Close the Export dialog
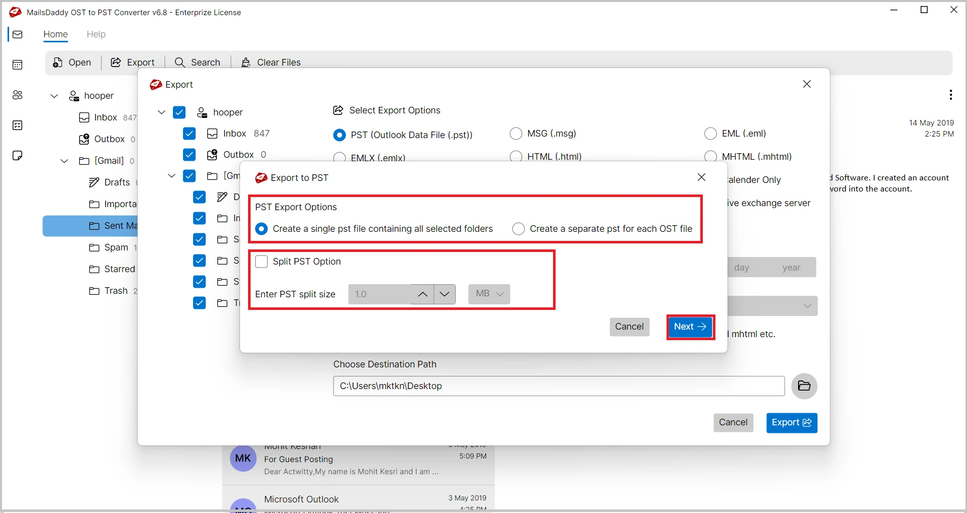Viewport: 967px width, 513px height. 807,84
